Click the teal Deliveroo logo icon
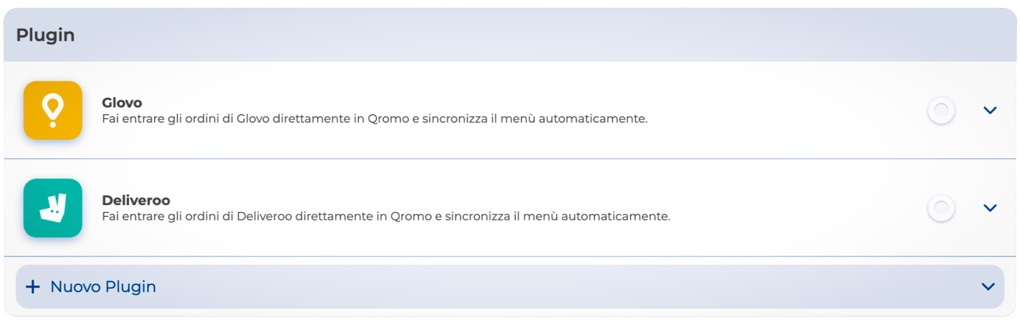Image resolution: width=1020 pixels, height=322 pixels. click(53, 208)
